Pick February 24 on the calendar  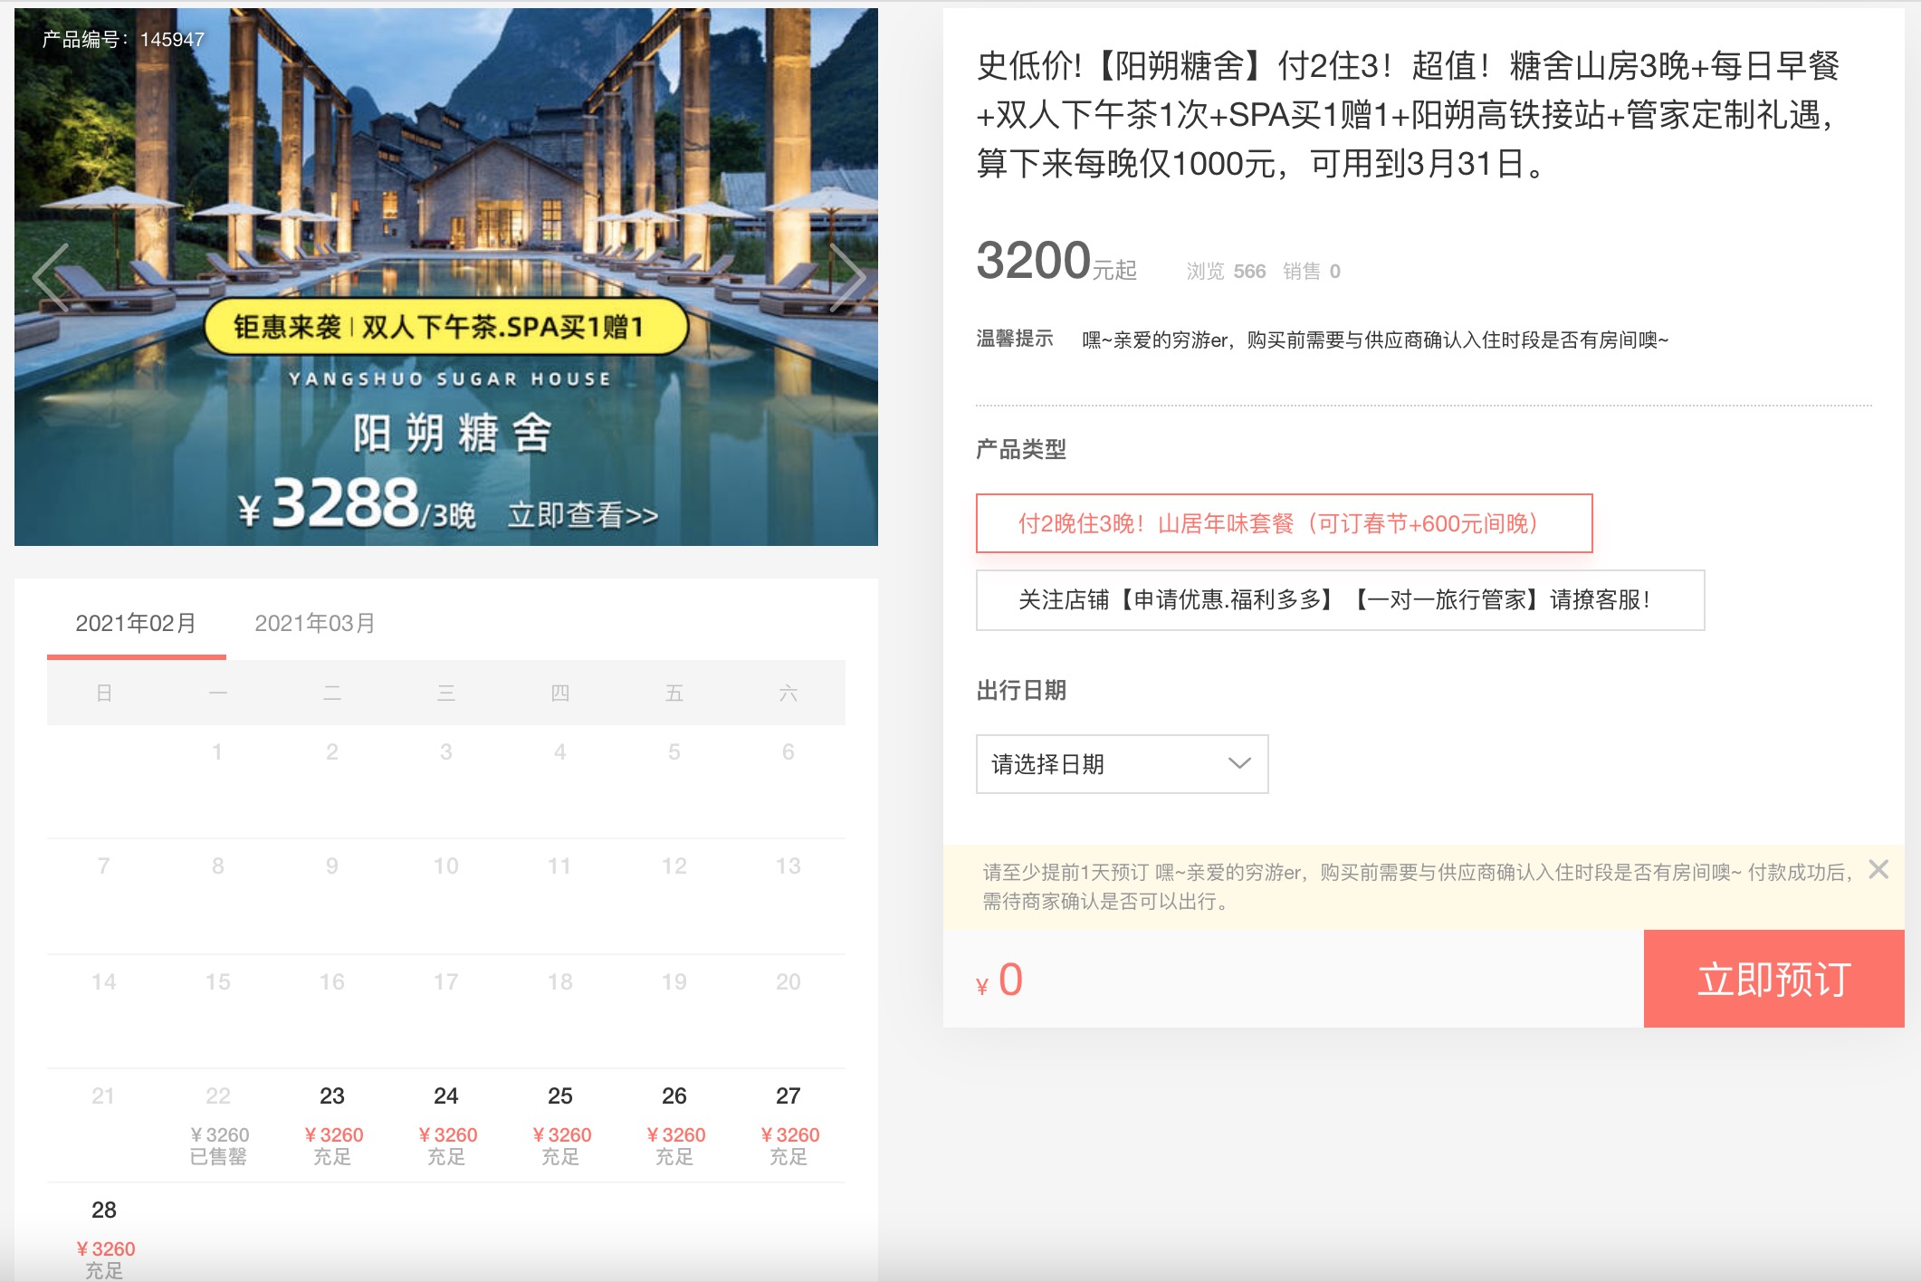coord(446,1125)
